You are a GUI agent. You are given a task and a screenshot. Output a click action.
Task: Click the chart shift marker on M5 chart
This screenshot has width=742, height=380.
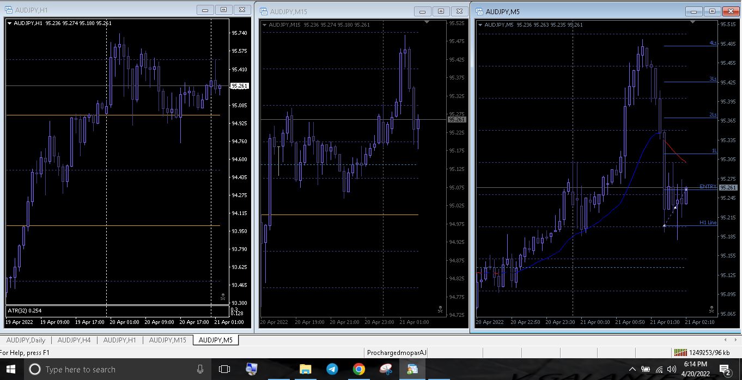(x=692, y=23)
